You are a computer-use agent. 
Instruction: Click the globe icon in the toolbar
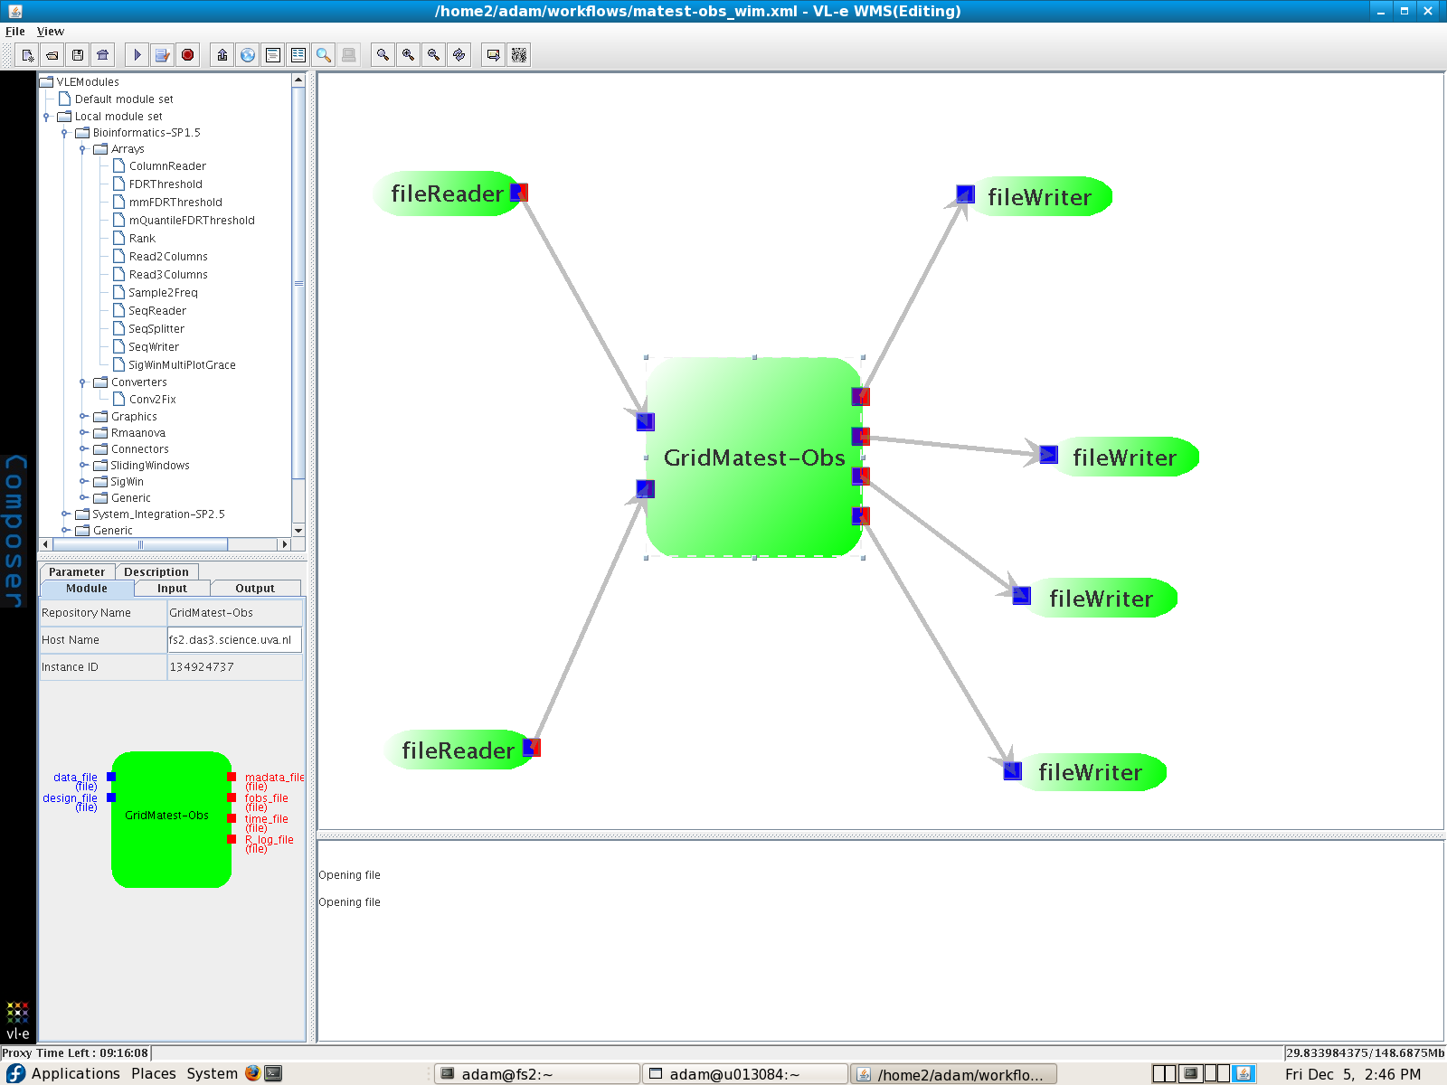(x=248, y=55)
